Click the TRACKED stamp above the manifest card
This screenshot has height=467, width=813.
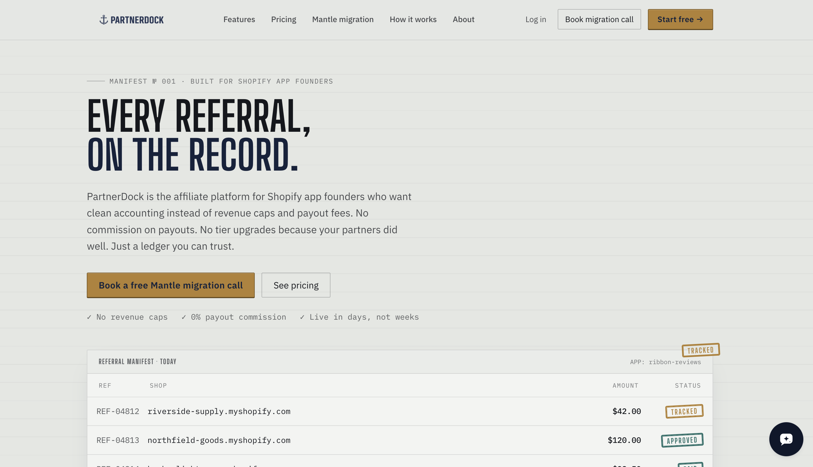(701, 350)
